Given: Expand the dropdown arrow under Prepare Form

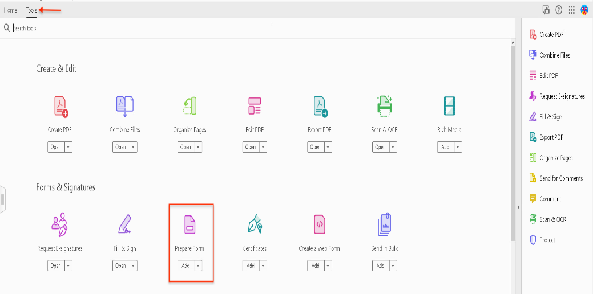Looking at the screenshot, I should pos(198,266).
